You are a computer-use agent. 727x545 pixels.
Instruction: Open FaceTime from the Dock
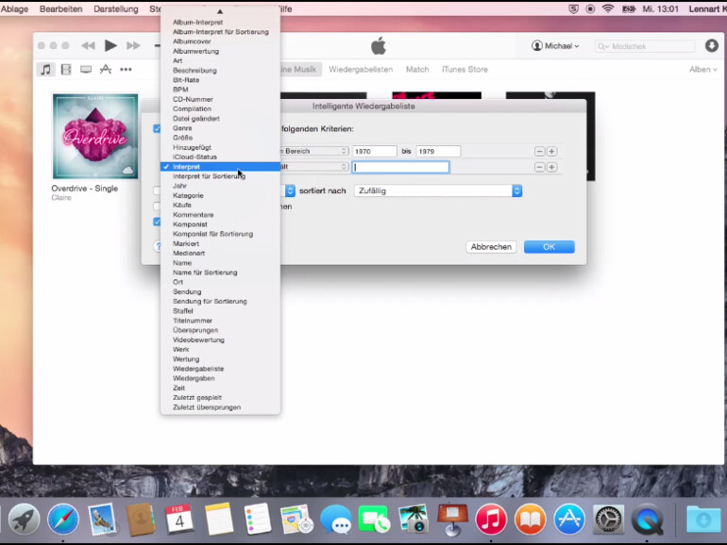374,519
